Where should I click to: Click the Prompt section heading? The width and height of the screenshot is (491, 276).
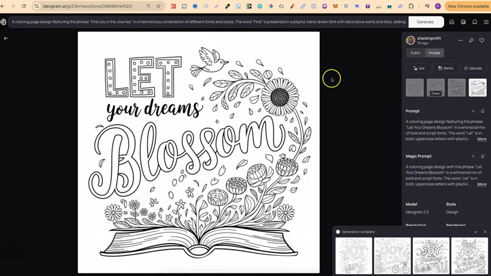point(412,111)
